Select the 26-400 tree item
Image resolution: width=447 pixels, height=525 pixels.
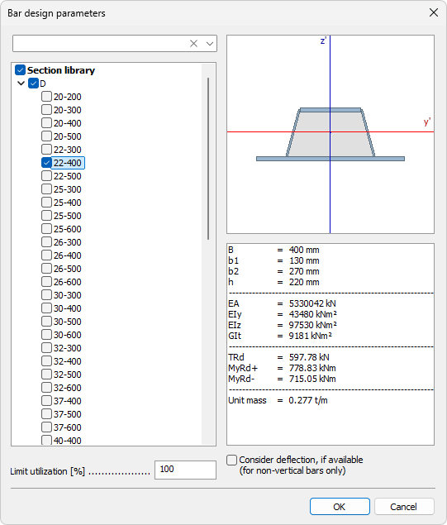[x=67, y=255]
